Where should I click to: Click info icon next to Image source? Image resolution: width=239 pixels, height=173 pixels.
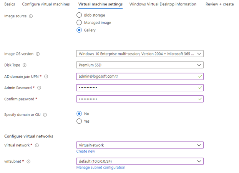31,16
